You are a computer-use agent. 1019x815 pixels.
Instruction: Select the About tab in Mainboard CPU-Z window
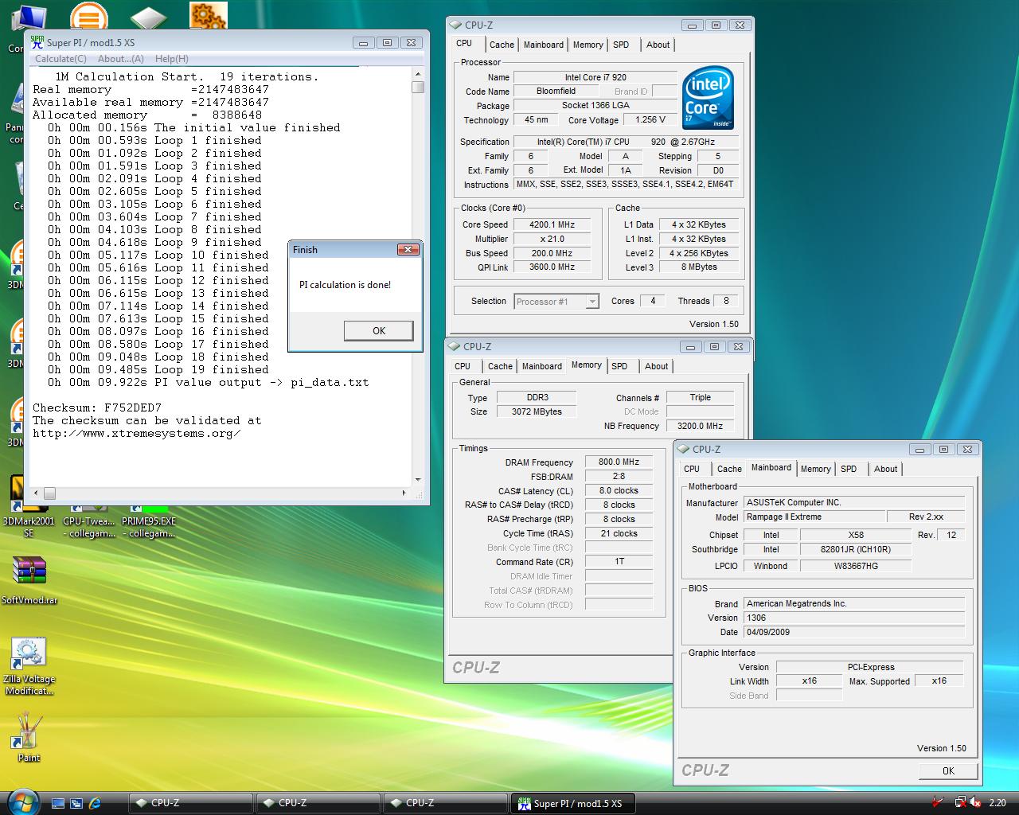click(885, 469)
